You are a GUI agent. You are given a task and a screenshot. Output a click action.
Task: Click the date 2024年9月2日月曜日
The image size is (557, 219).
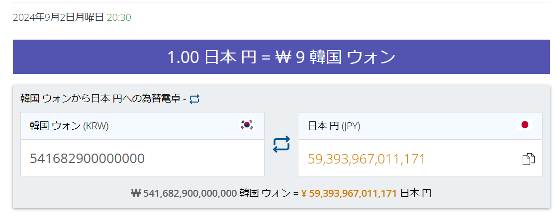pyautogui.click(x=58, y=17)
